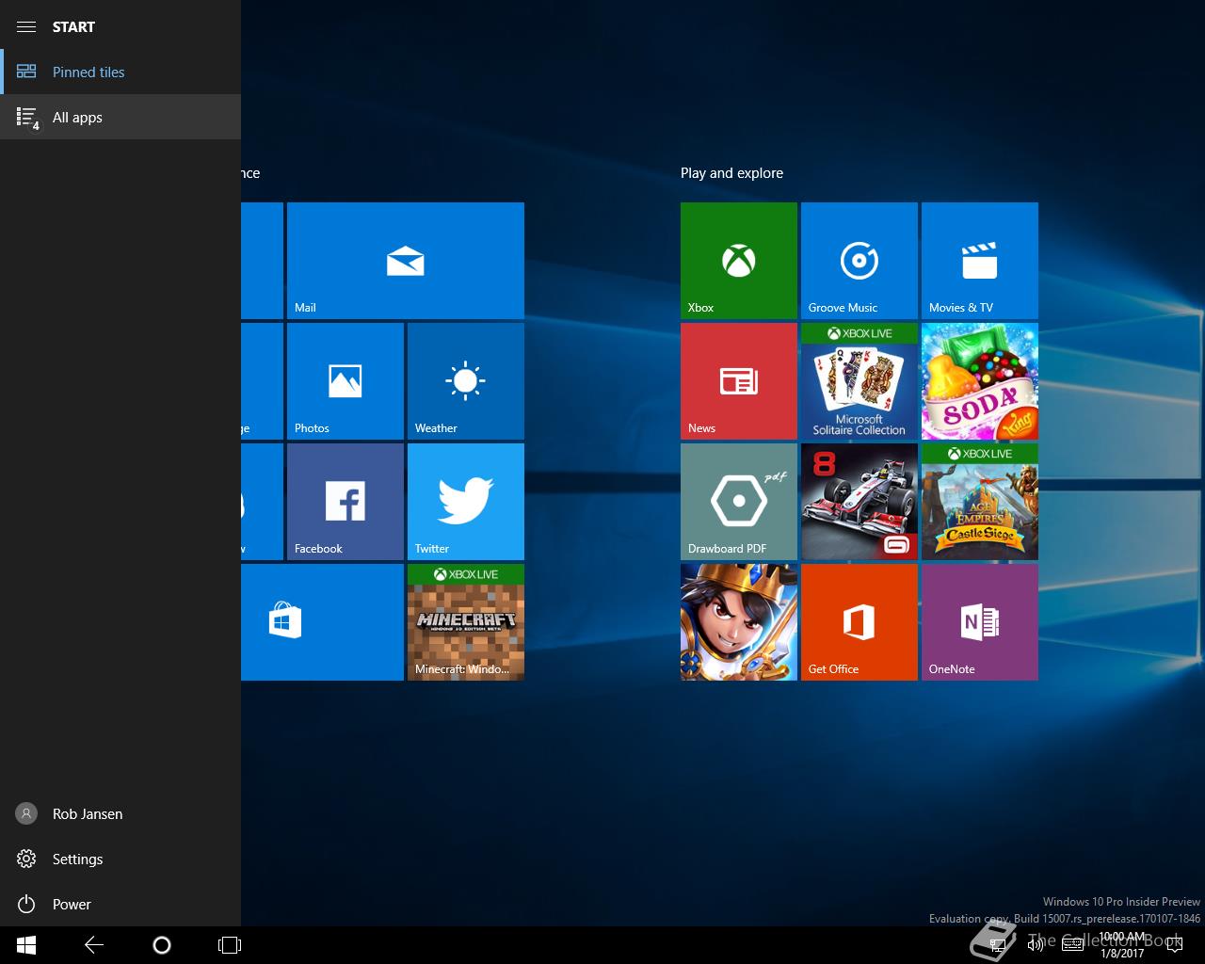Click the taskbar Back arrow
This screenshot has width=1205, height=964.
point(94,945)
